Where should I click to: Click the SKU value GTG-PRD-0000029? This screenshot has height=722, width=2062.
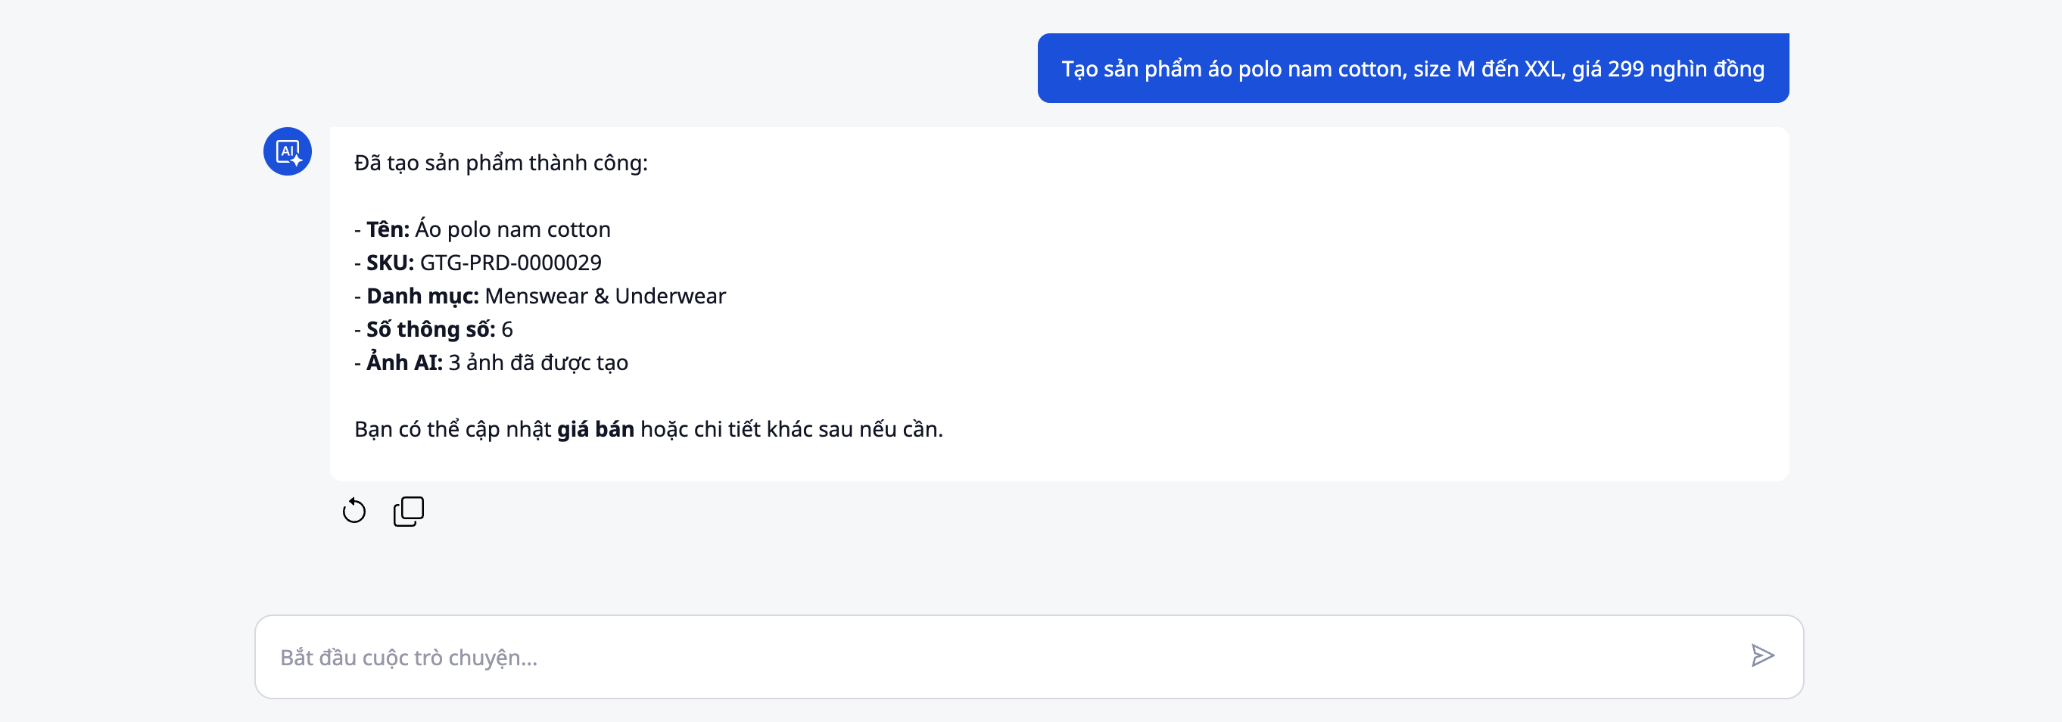[510, 263]
